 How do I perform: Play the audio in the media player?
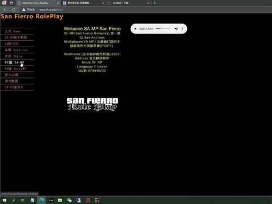135,29
